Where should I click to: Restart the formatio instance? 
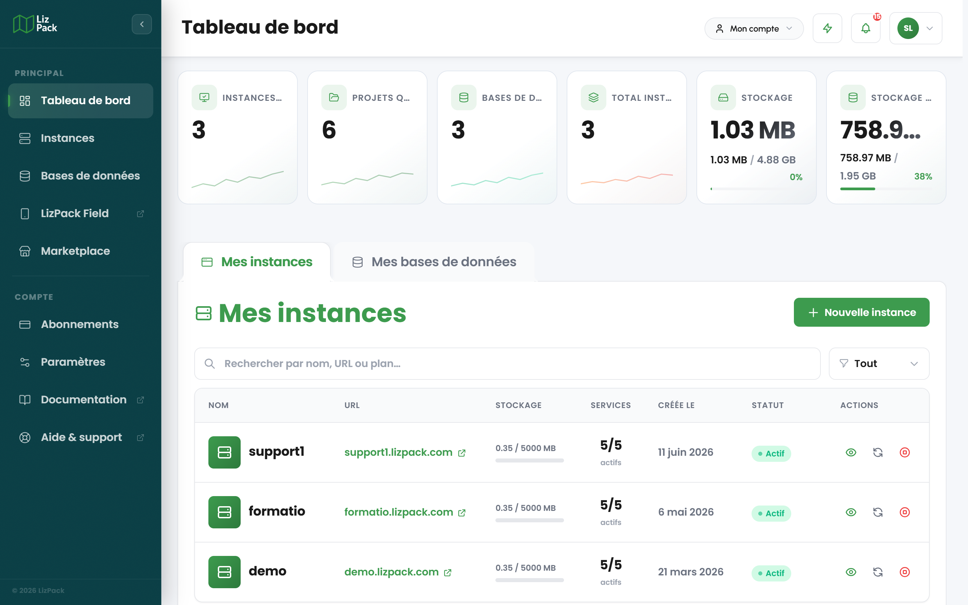(878, 512)
